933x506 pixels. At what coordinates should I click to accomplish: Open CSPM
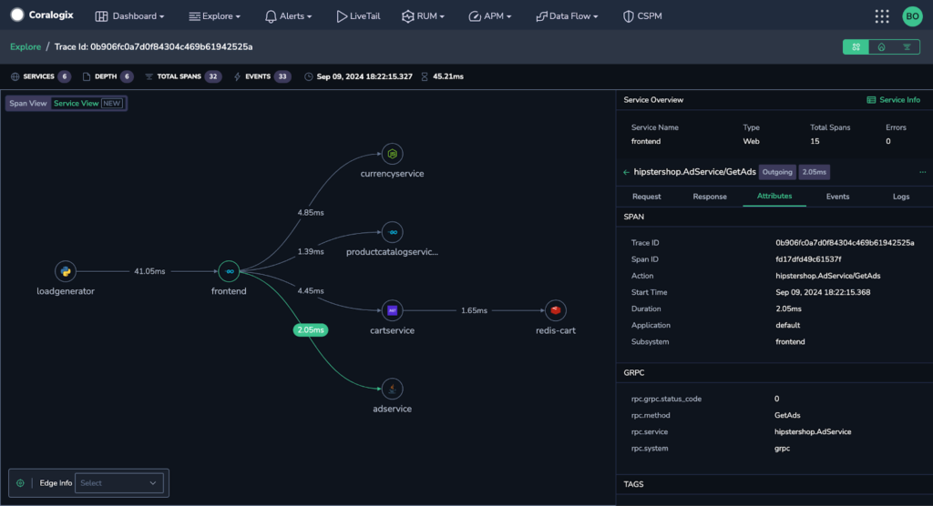click(x=642, y=16)
